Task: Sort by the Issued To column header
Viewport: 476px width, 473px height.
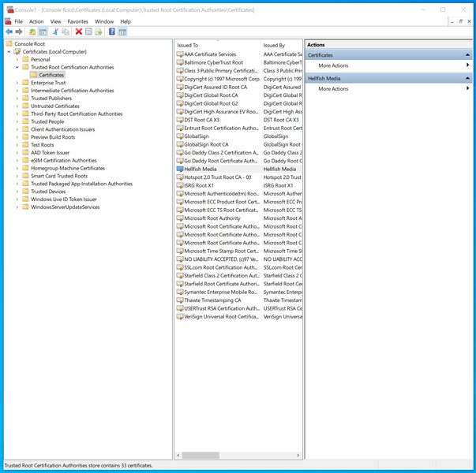Action: pyautogui.click(x=218, y=45)
